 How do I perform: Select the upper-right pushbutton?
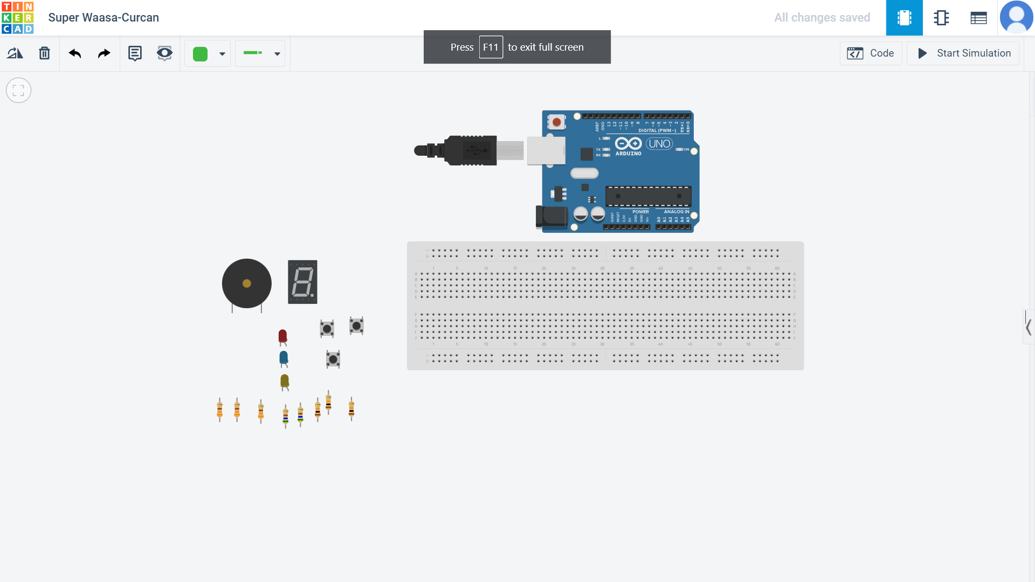356,325
